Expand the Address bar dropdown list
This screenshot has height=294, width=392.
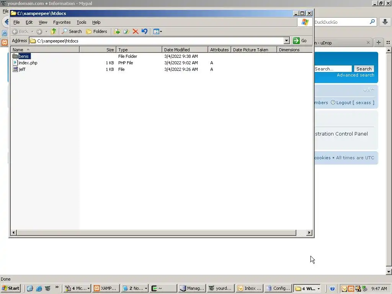(x=286, y=41)
